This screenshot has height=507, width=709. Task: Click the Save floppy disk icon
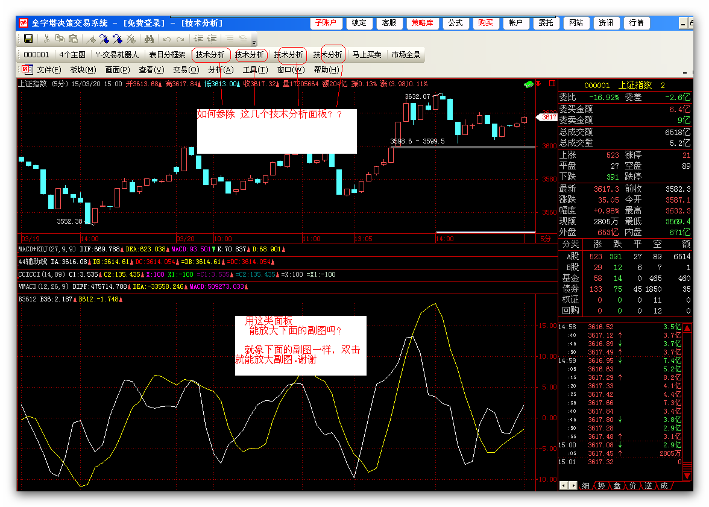28,39
